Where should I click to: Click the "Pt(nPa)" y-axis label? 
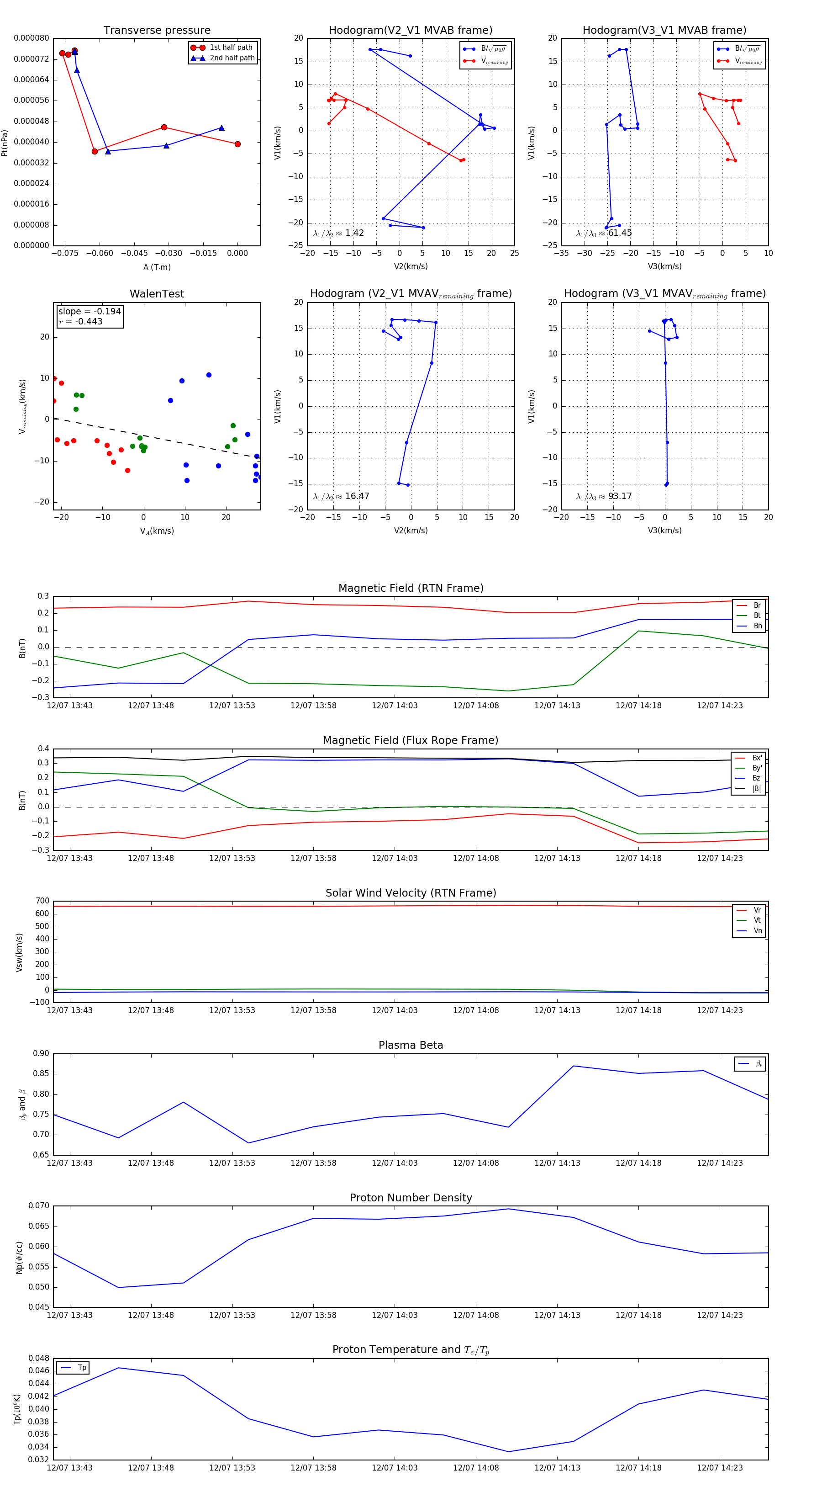pos(5,142)
